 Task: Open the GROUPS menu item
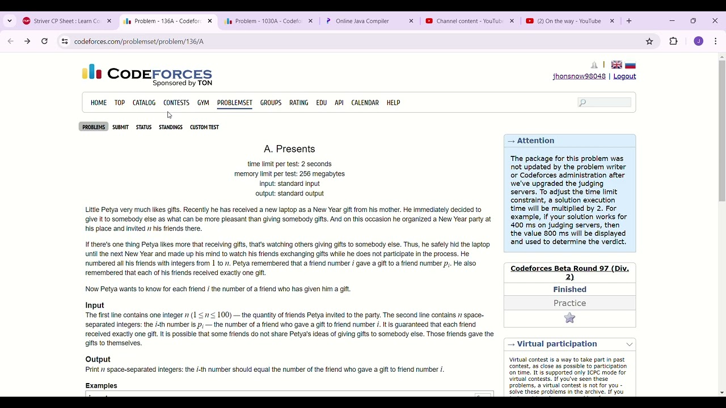point(271,103)
